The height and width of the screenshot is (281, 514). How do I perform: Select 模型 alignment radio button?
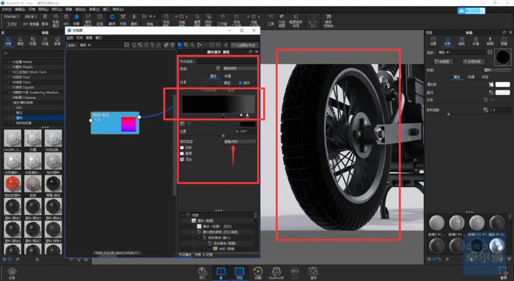(x=220, y=83)
